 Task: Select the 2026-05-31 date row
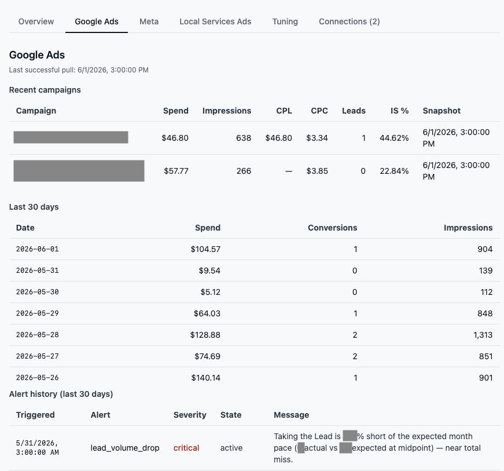point(254,271)
